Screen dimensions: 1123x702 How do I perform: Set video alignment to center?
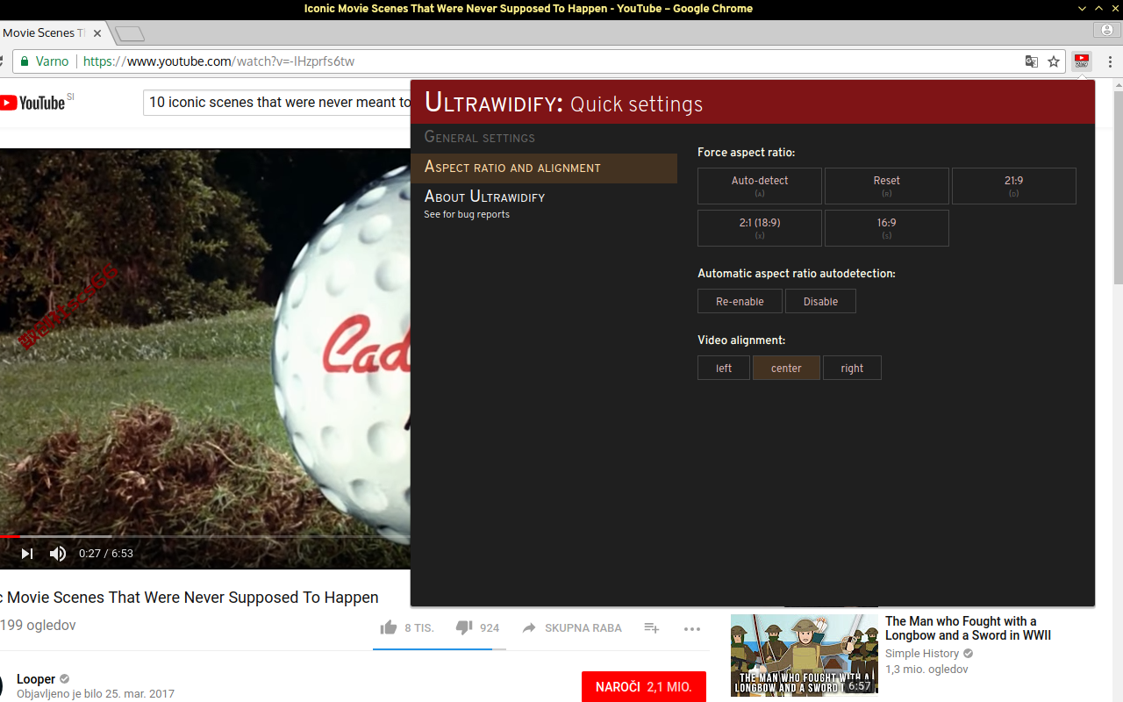tap(786, 368)
